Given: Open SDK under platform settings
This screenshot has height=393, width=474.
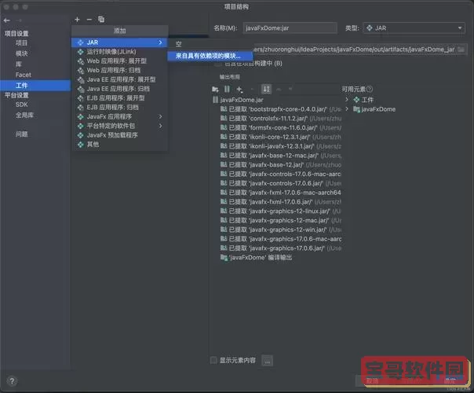Looking at the screenshot, I should click(x=21, y=105).
